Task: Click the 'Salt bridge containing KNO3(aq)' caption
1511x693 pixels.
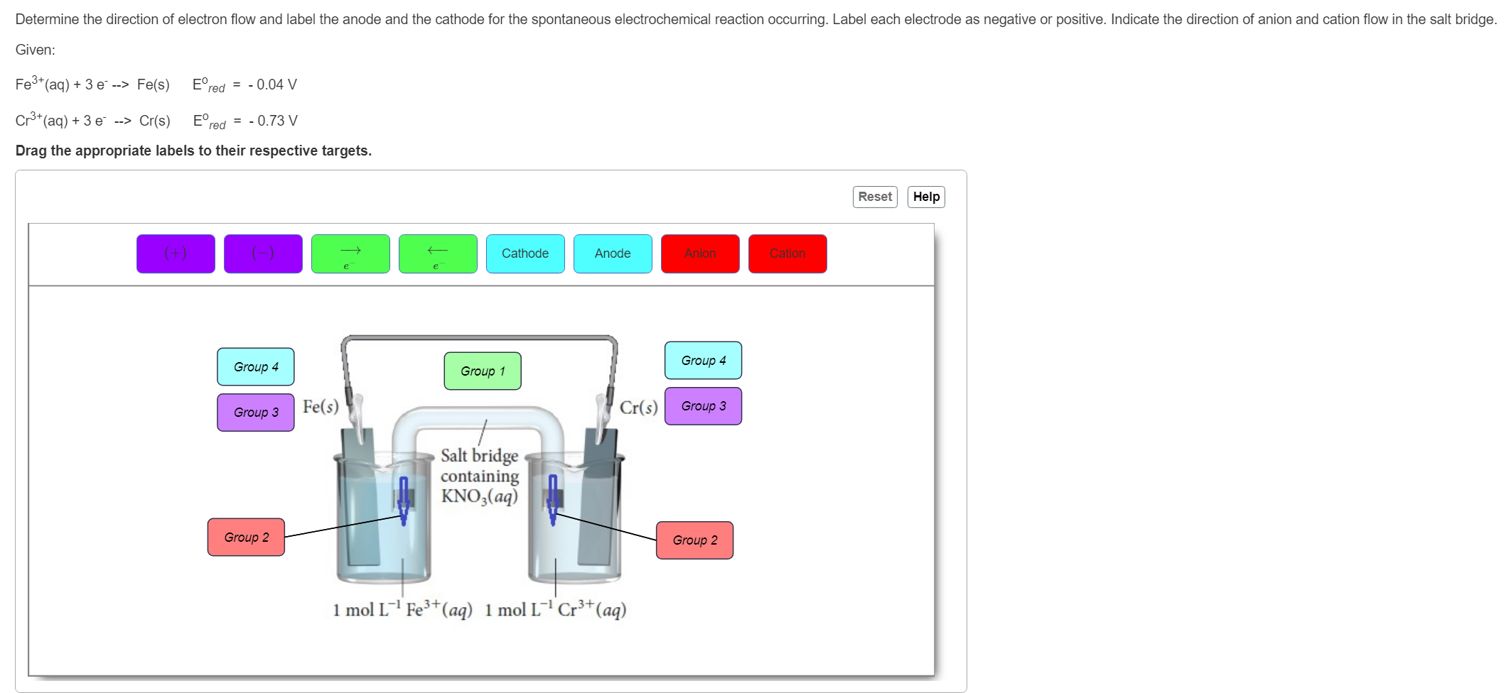Action: 480,476
